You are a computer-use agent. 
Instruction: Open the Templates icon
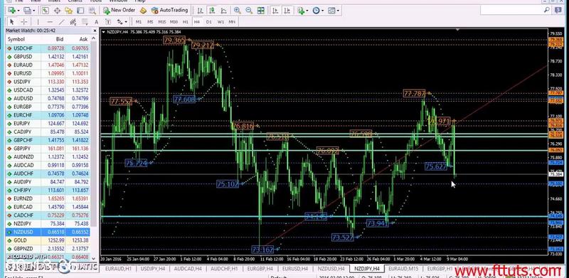point(331,11)
